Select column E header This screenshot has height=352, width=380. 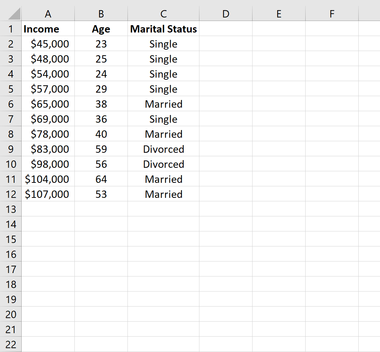pyautogui.click(x=278, y=14)
